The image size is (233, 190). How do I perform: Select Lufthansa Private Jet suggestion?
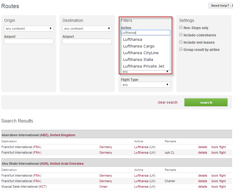[144, 66]
